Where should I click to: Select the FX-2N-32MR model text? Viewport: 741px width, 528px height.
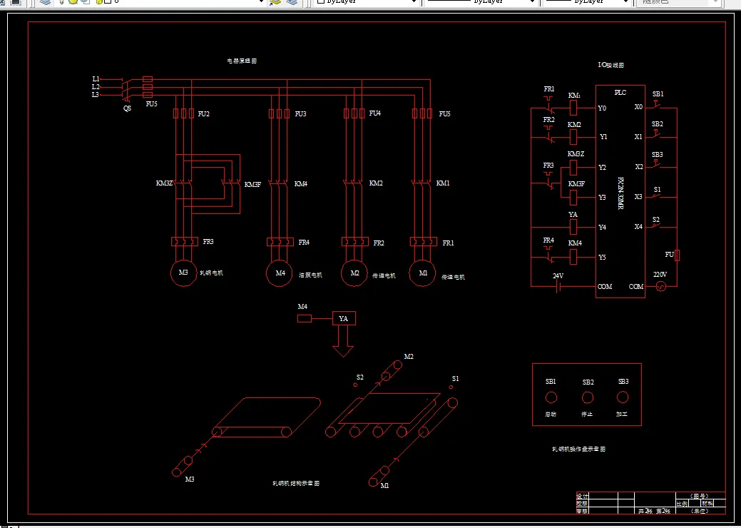pos(620,194)
